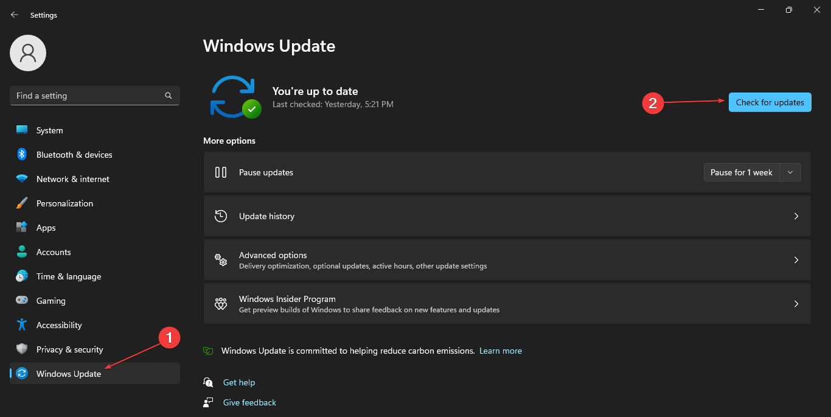Click the Windows Insider Program heart icon
The image size is (831, 417).
(220, 303)
